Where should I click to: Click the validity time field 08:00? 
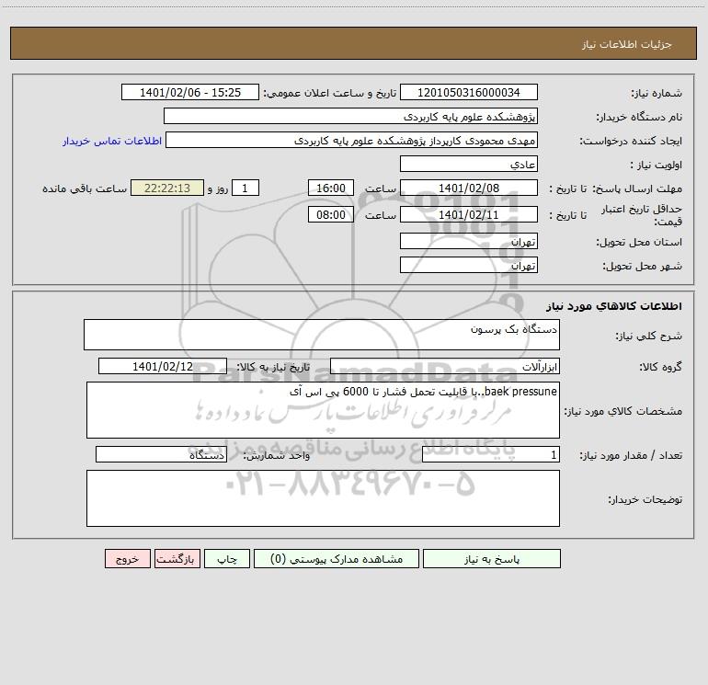click(330, 214)
